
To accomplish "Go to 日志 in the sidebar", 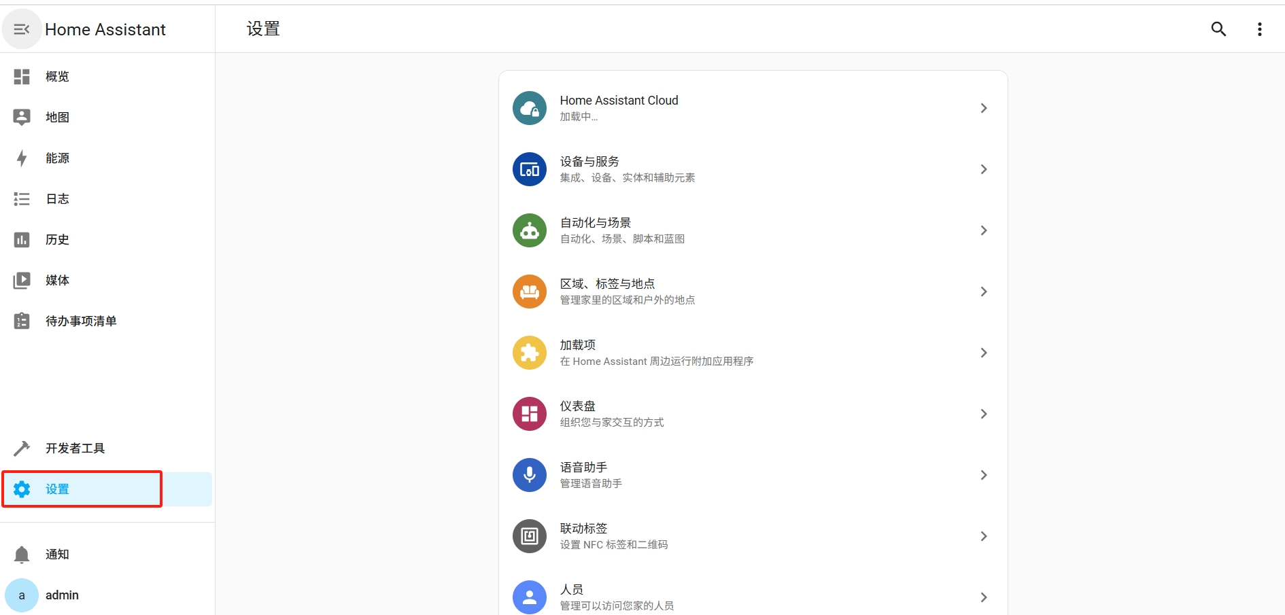I will coord(57,199).
